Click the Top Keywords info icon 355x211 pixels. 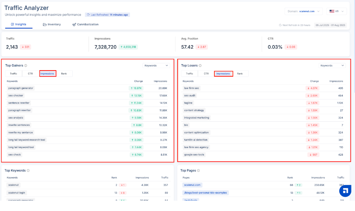[28, 171]
